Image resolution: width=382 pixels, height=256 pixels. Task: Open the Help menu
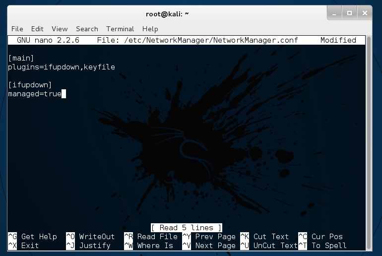click(150, 29)
